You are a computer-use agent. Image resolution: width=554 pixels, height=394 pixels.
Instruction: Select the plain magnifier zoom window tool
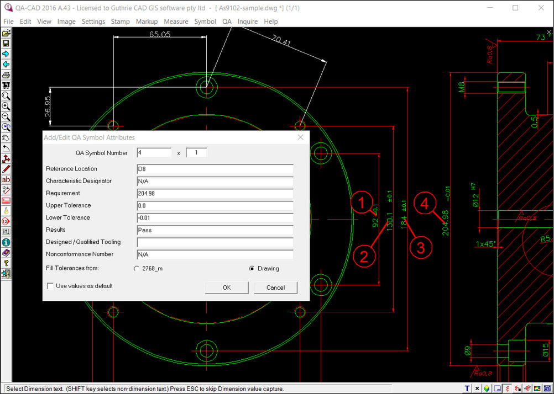pyautogui.click(x=6, y=96)
